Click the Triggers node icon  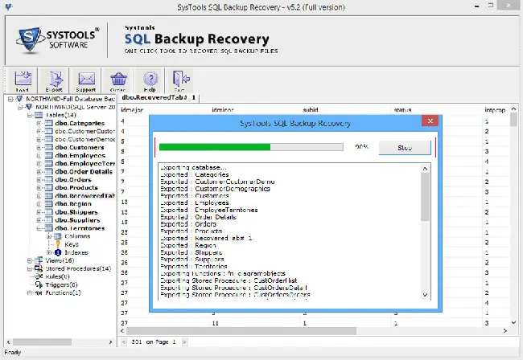coord(39,284)
